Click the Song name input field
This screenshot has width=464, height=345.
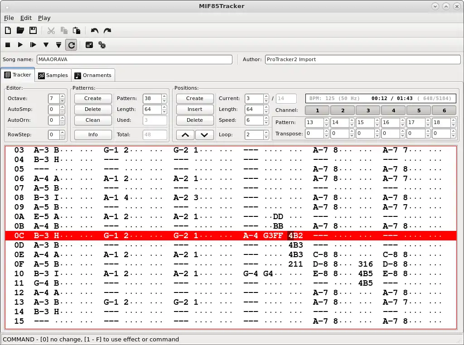point(134,59)
